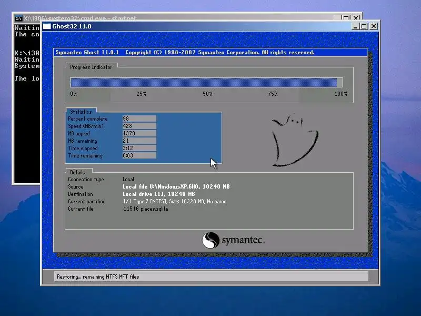Viewport: 421px width, 316px height.
Task: Click the Percent complete value 98
Action: click(x=139, y=118)
